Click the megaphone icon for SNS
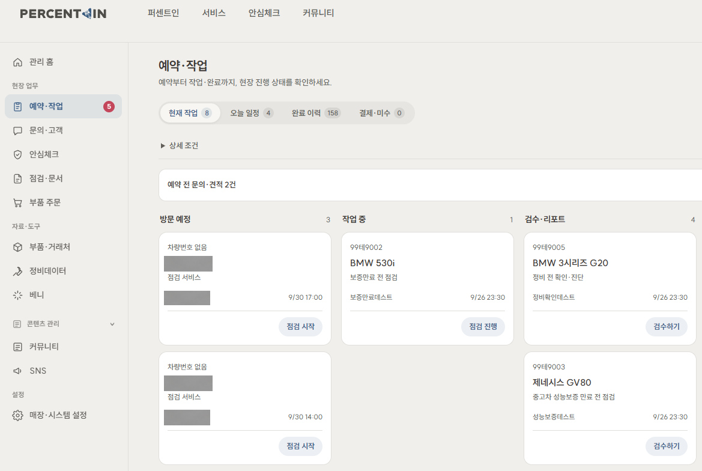This screenshot has width=702, height=471. tap(17, 371)
